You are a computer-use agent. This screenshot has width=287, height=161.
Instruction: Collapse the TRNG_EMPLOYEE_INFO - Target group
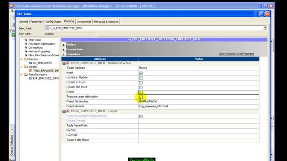64,111
